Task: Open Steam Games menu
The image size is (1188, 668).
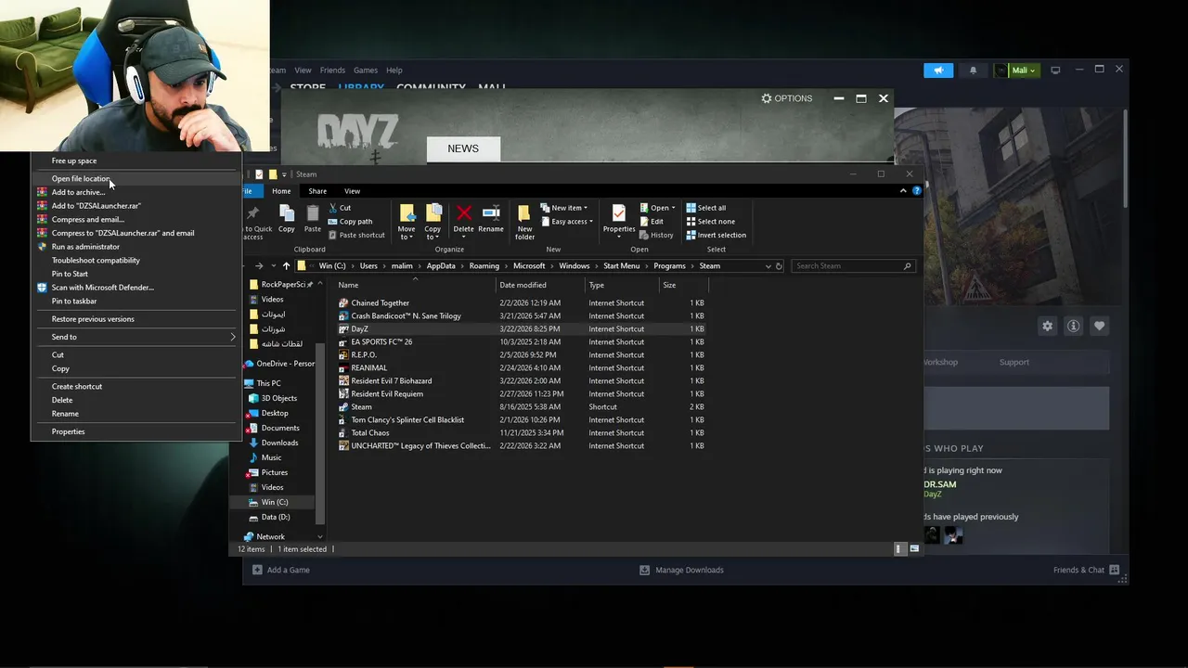Action: point(366,71)
